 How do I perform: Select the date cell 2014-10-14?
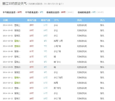point(8,93)
